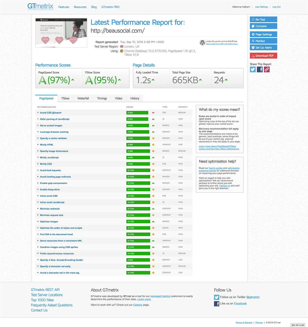
Task: Click footer Twitter bird icon
Action: [x=217, y=297]
